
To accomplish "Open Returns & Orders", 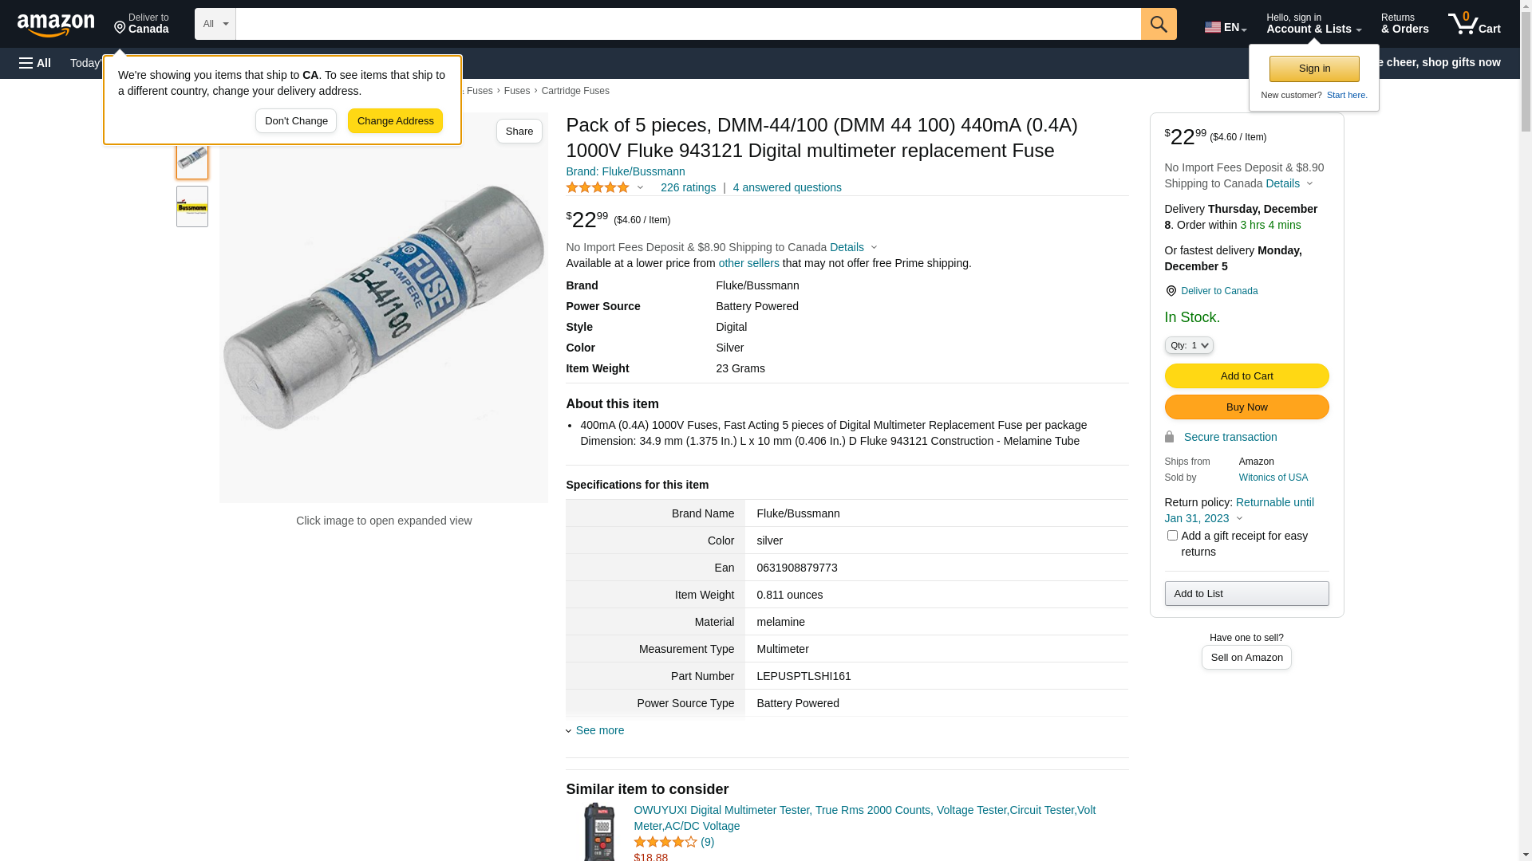I will [1404, 24].
